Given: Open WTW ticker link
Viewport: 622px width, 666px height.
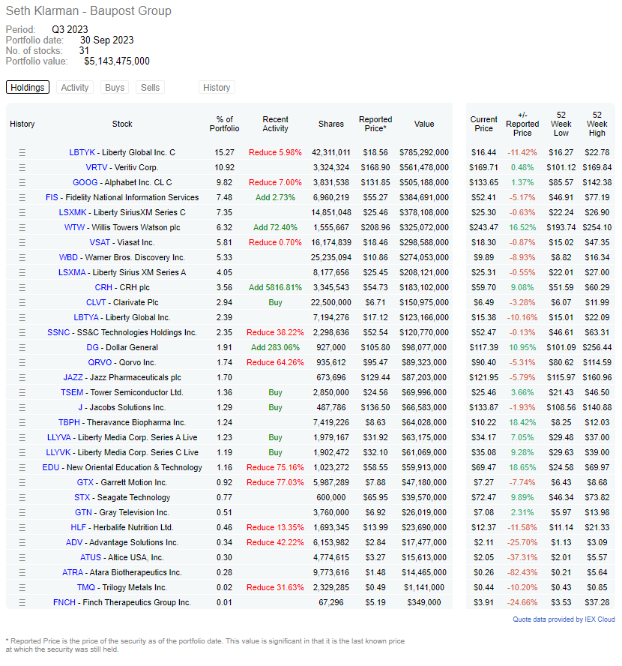Looking at the screenshot, I should pyautogui.click(x=74, y=228).
